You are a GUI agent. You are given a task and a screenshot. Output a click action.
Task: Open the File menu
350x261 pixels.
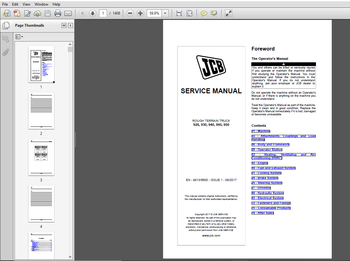(x=5, y=4)
